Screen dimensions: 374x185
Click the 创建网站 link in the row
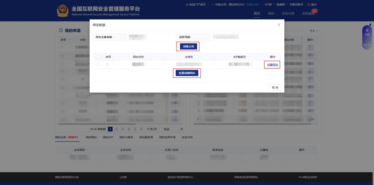(x=272, y=65)
